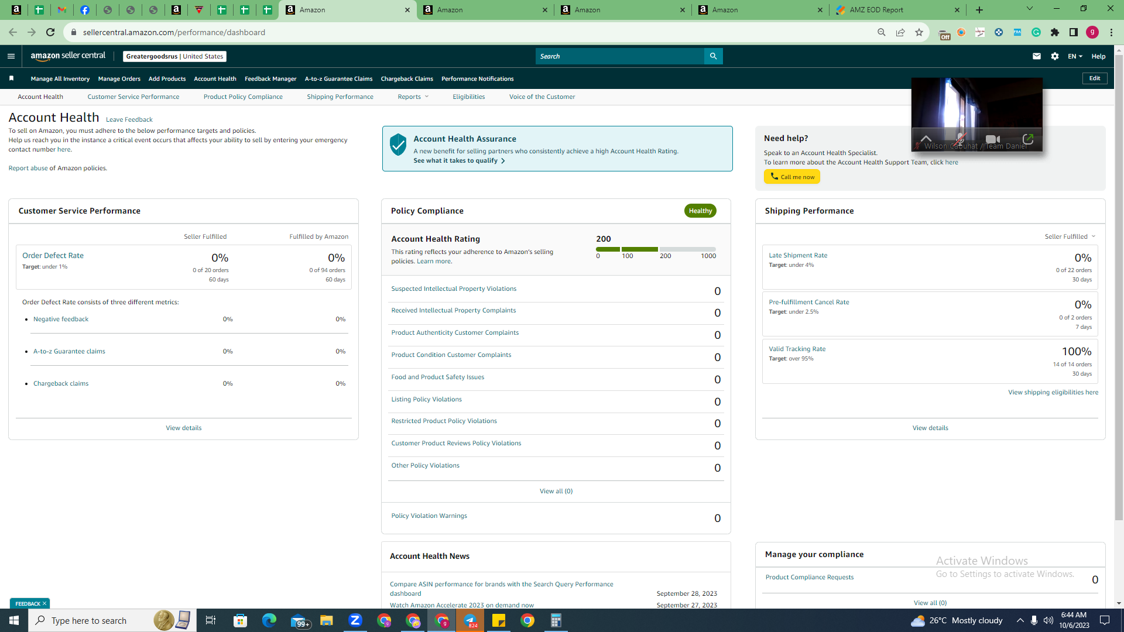
Task: Toggle the side panel icon
Action: (x=1074, y=32)
